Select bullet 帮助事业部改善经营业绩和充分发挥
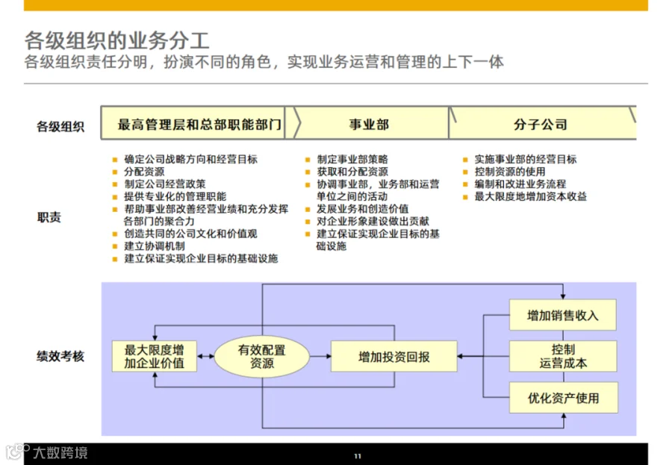This screenshot has width=672, height=465. (x=206, y=209)
